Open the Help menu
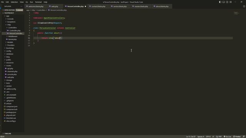 point(45,2)
